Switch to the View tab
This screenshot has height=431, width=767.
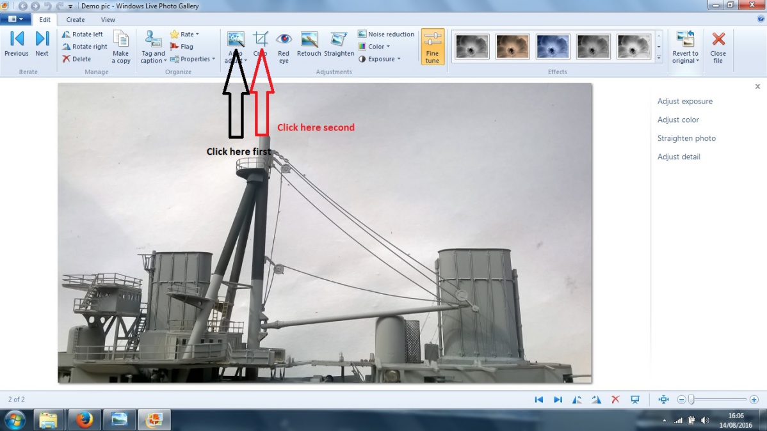[x=108, y=20]
